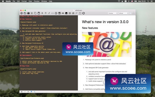Toggle strikethrough formatting

point(45,13)
